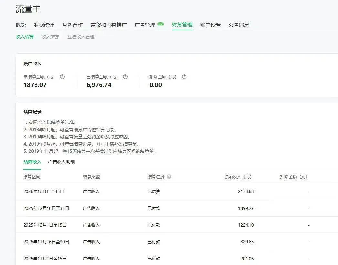Click the NEW badge next to 广告管理
This screenshot has height=265, width=338.
click(161, 23)
